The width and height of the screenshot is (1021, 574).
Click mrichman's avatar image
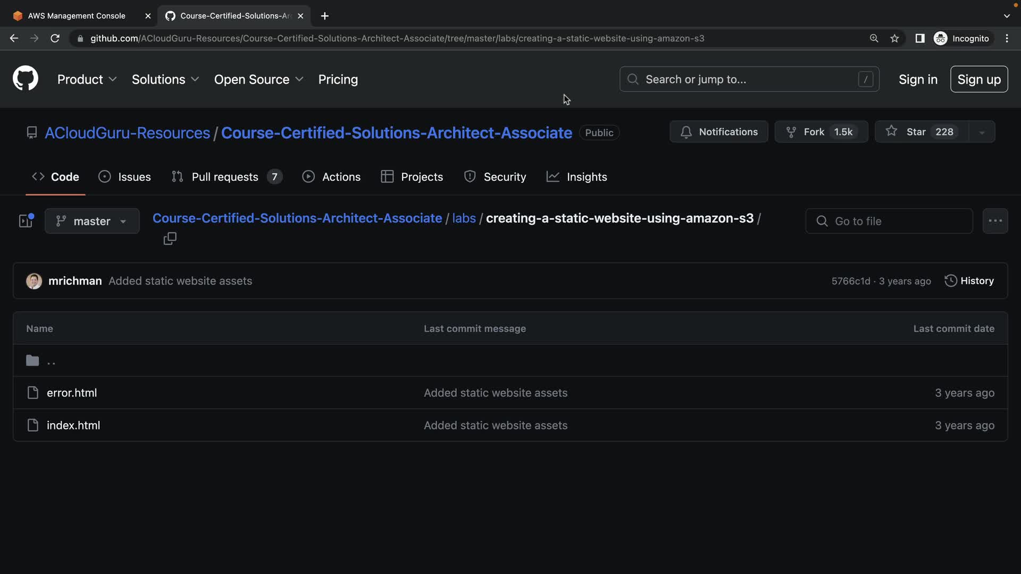(x=34, y=281)
